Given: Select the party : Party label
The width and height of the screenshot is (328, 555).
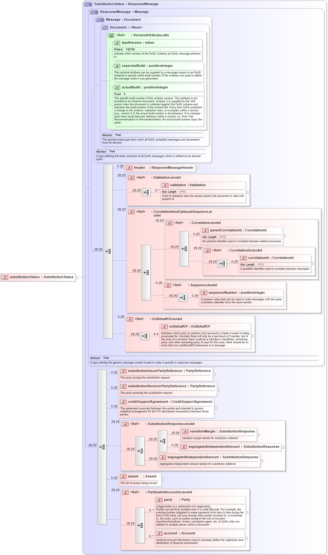Looking at the screenshot, I should 177,500.
